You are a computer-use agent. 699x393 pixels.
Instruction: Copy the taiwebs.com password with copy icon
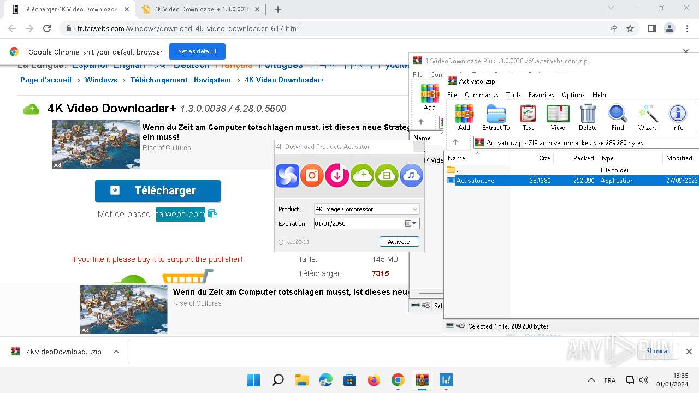(x=213, y=214)
